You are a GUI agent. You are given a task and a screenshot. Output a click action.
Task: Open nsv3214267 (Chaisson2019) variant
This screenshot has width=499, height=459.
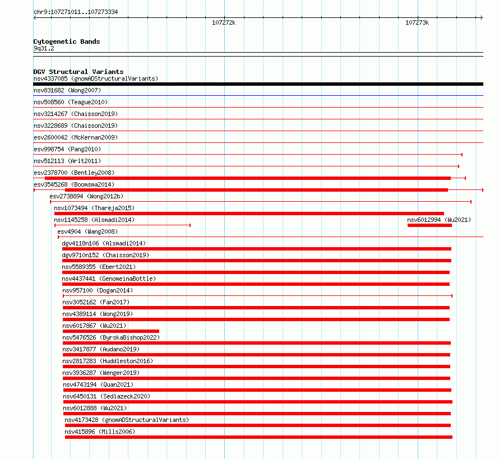coord(76,114)
